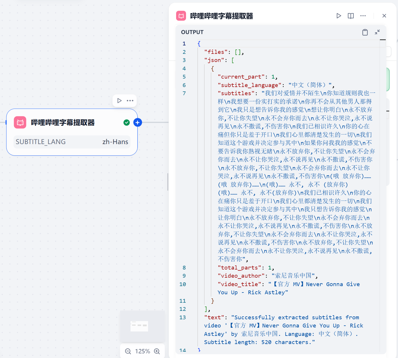Copy the output with the clipboard icon

tap(365, 32)
